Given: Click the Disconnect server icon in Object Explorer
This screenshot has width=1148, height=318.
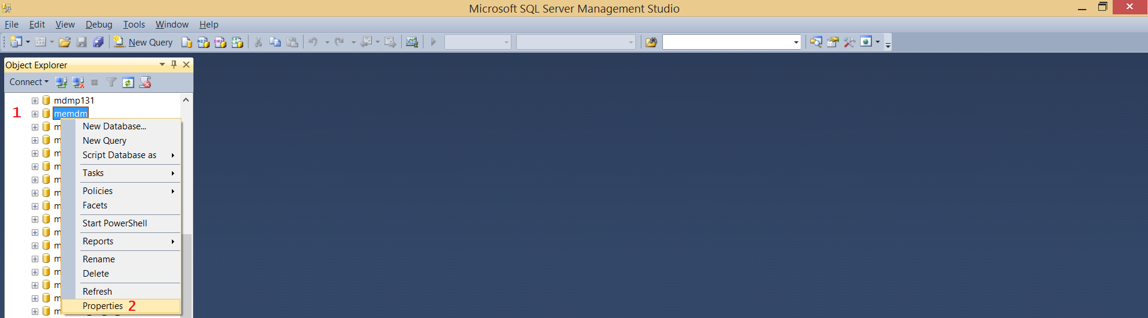Looking at the screenshot, I should (78, 83).
